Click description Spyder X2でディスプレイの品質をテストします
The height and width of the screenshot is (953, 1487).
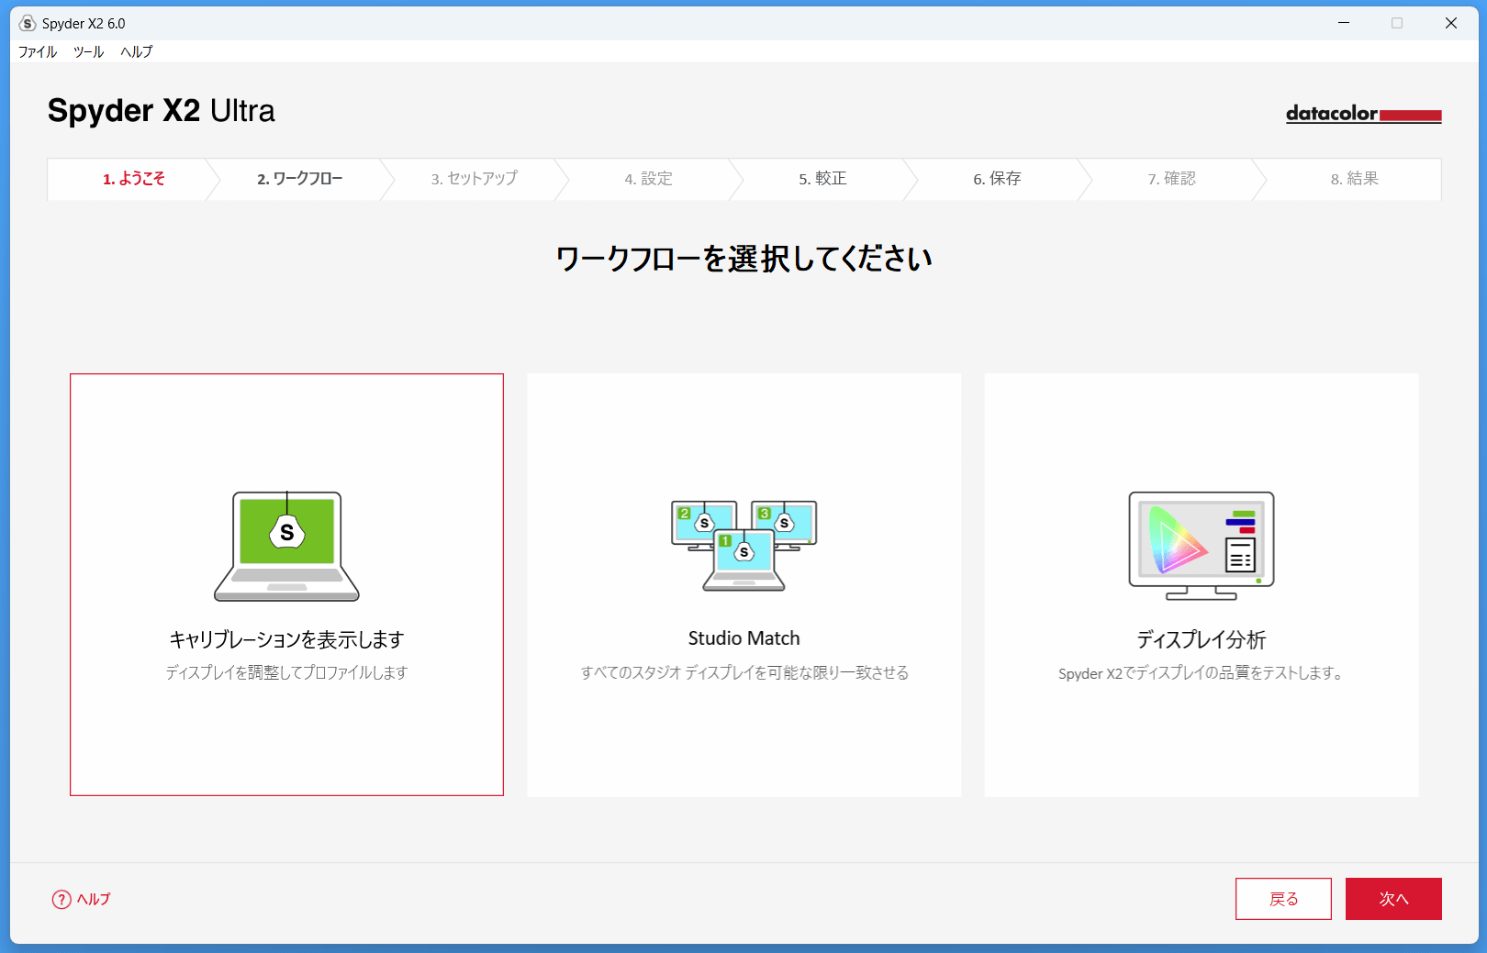click(1202, 673)
